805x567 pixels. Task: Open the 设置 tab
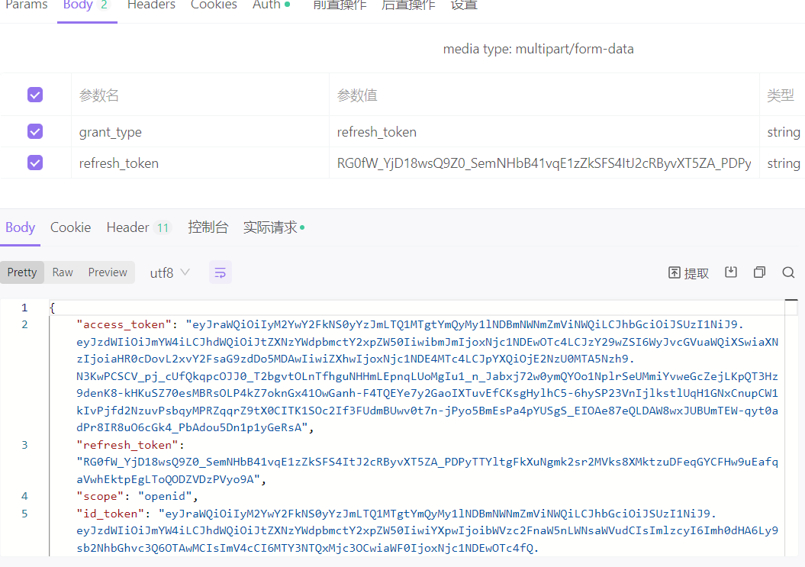[464, 5]
